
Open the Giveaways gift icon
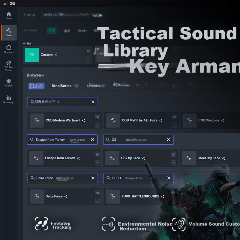tap(9, 99)
